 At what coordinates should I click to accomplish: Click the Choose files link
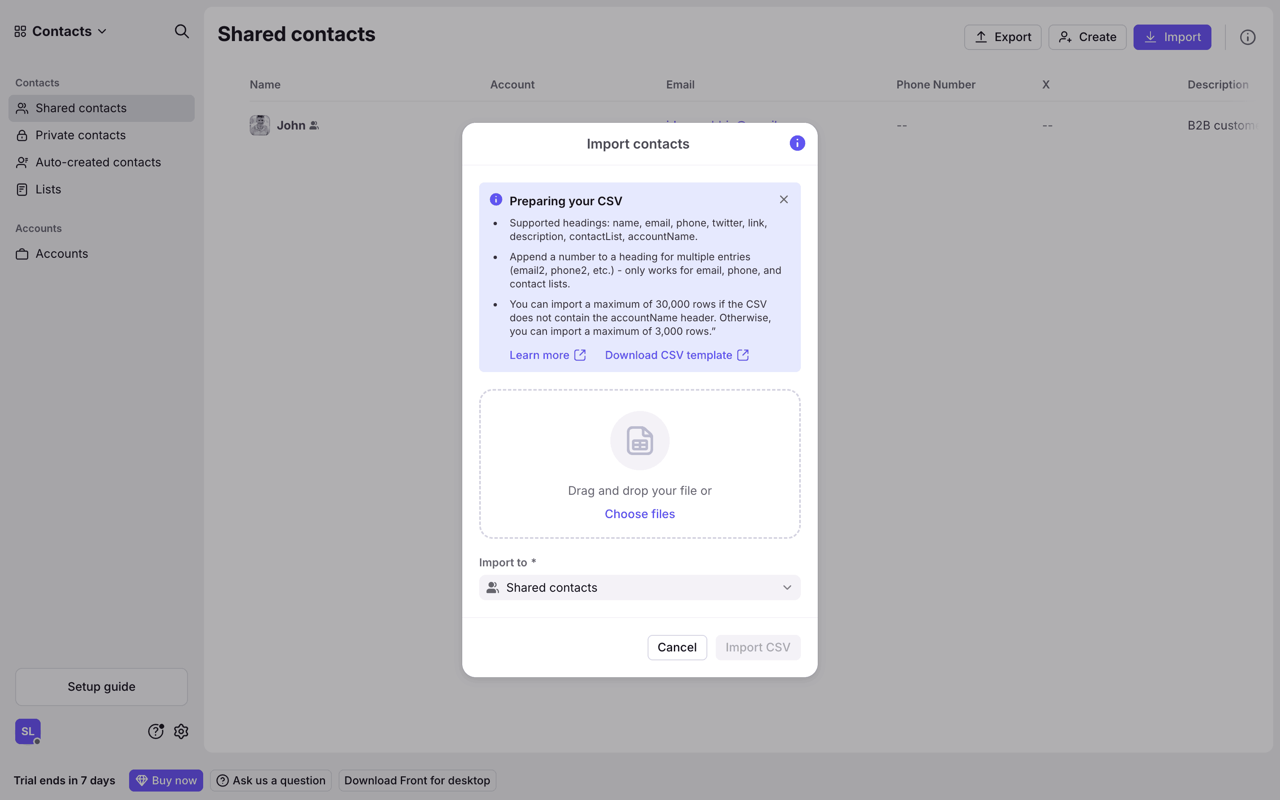point(640,514)
